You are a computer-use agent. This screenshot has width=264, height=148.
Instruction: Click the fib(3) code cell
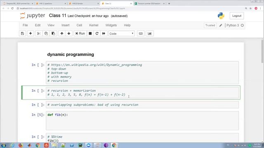(142, 138)
